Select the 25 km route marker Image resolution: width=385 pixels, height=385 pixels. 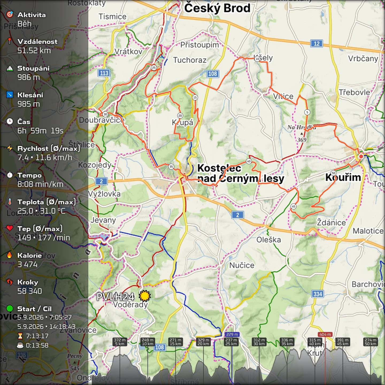154,68
